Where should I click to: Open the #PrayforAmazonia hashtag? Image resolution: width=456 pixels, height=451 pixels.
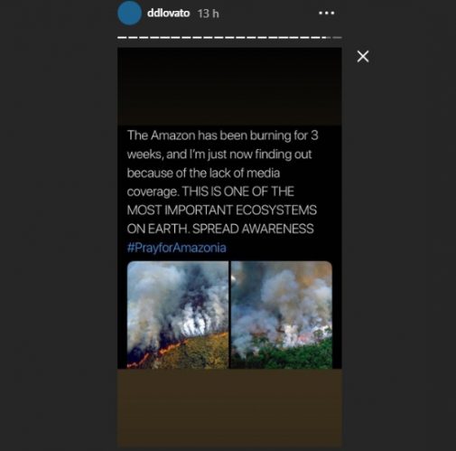coord(176,248)
